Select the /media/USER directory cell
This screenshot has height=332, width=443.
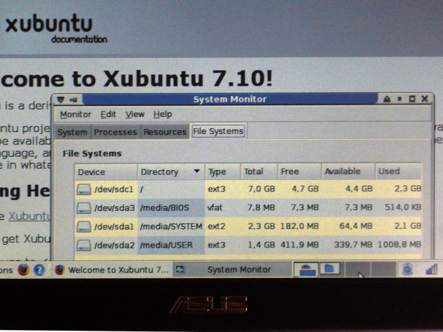click(x=171, y=245)
